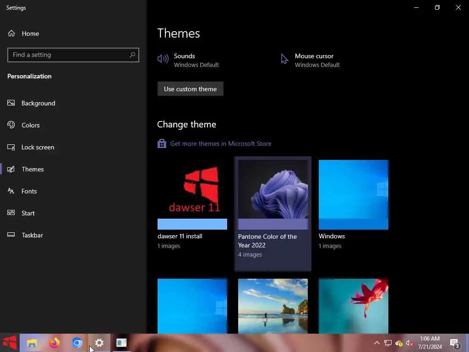This screenshot has width=469, height=352.
Task: Open Background personalization page
Action: [38, 103]
